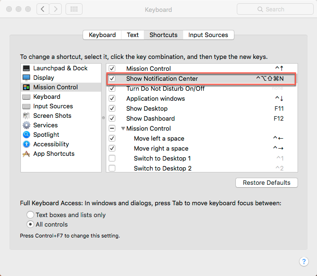Open the Help question mark button
Screen dimensions: 317x276
(304, 261)
